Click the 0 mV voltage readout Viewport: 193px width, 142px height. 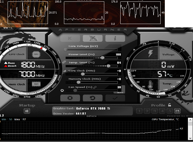pyautogui.click(x=168, y=65)
